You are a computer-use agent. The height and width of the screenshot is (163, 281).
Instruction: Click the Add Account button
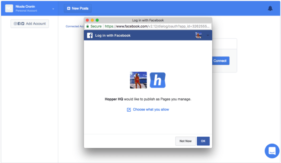point(29,24)
